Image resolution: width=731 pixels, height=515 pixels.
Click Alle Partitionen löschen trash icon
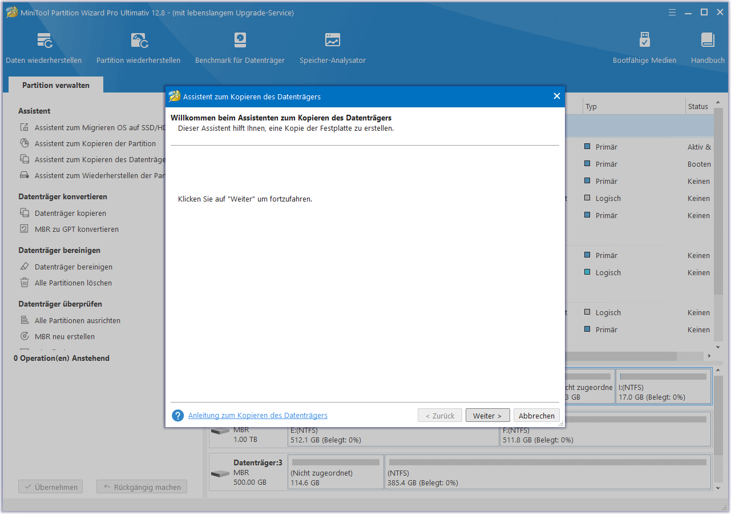[25, 283]
